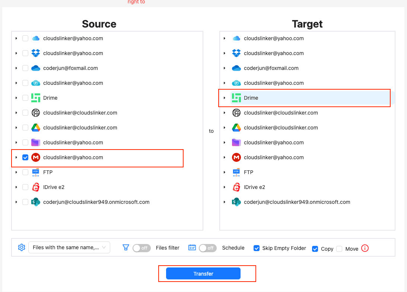This screenshot has height=292, width=407.
Task: Expand the Source MEGA account tree arrow
Action: coord(16,157)
